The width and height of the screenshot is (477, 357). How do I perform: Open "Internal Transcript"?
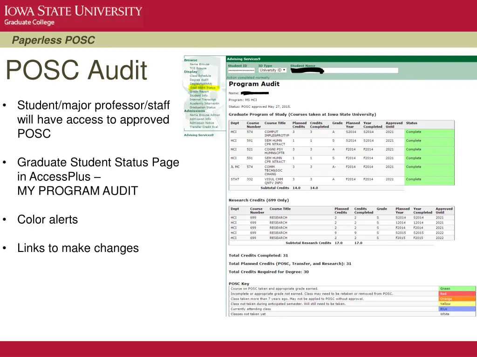[x=202, y=100]
